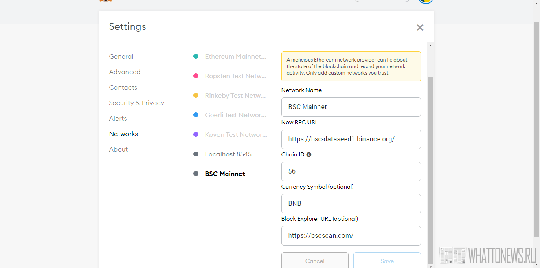Click the settings panel scrollbar down arrow

(431, 266)
